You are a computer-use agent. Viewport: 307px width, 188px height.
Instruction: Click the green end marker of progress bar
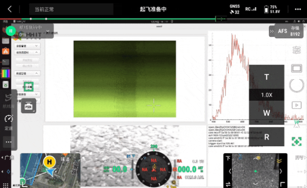coord(221,19)
